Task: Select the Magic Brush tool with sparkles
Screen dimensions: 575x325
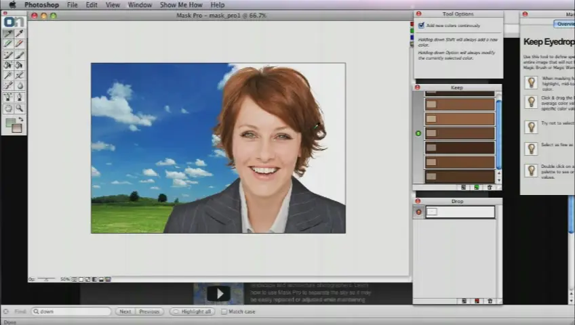Action: [x=8, y=55]
